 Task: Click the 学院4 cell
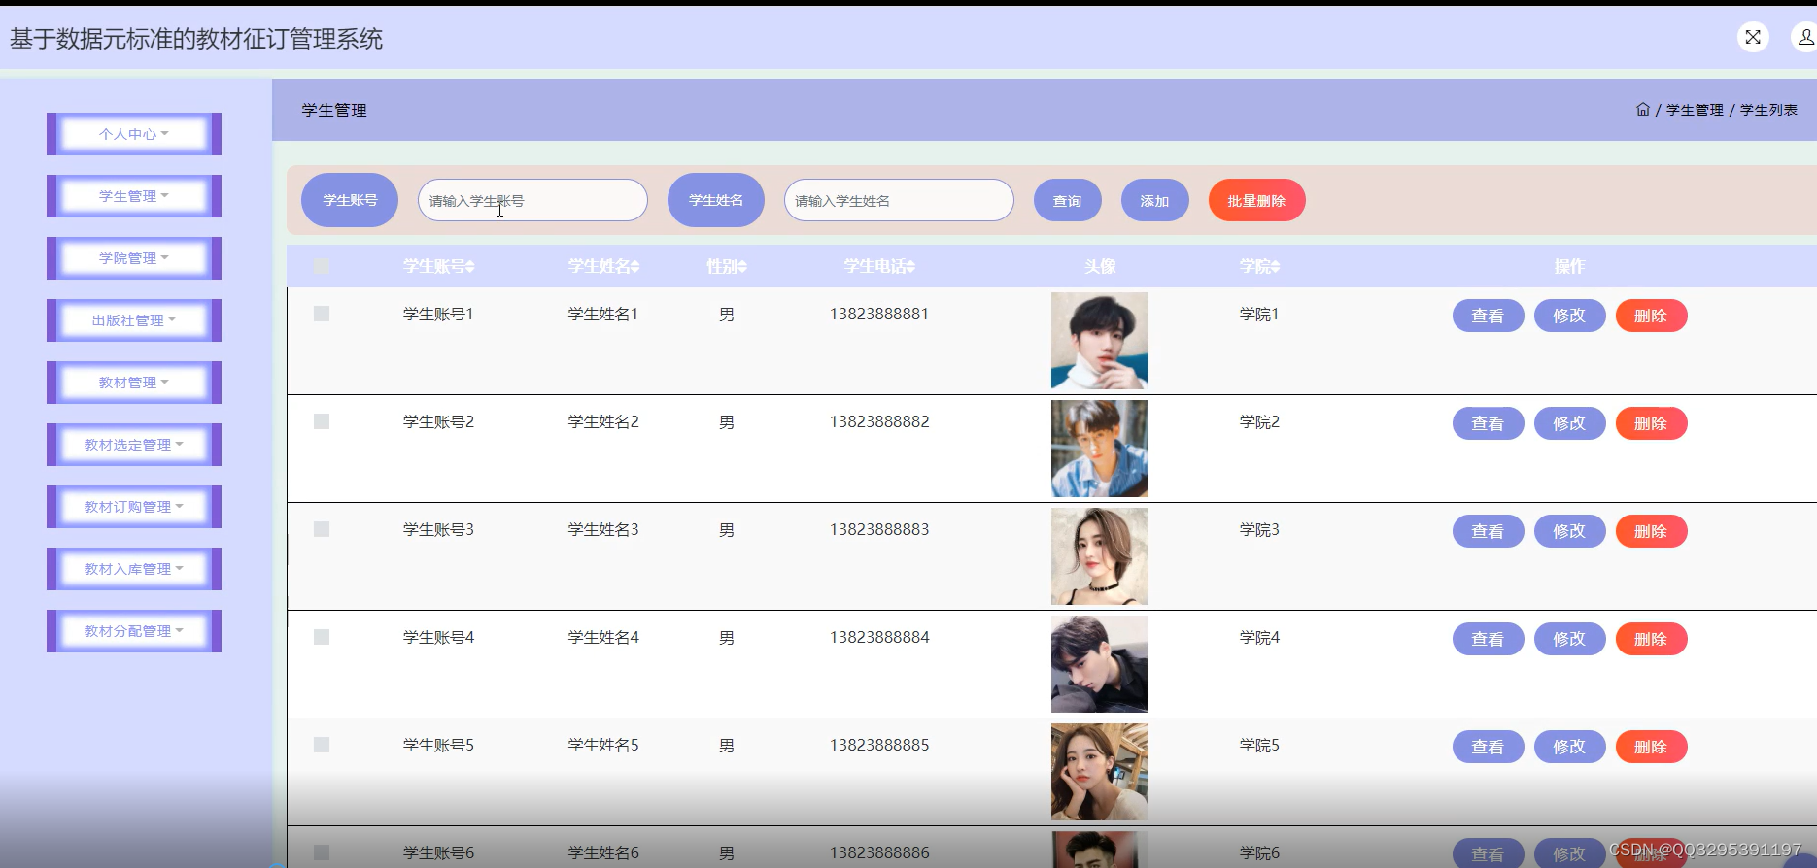pos(1259,637)
